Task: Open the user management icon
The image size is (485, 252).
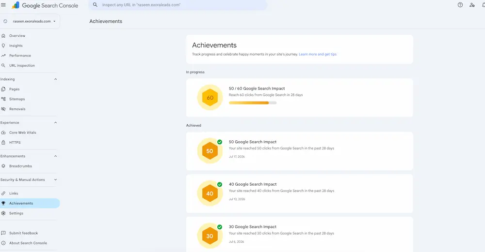Action: [472, 5]
